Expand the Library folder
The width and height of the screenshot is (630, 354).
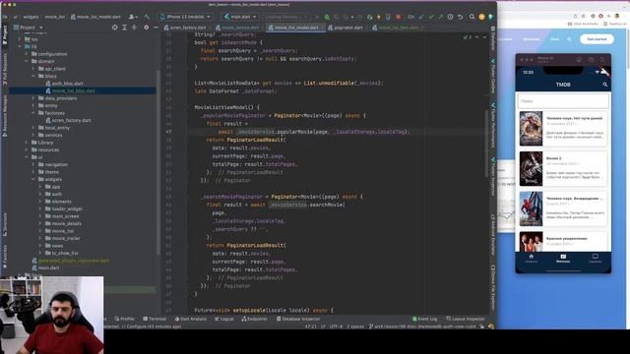(27, 142)
